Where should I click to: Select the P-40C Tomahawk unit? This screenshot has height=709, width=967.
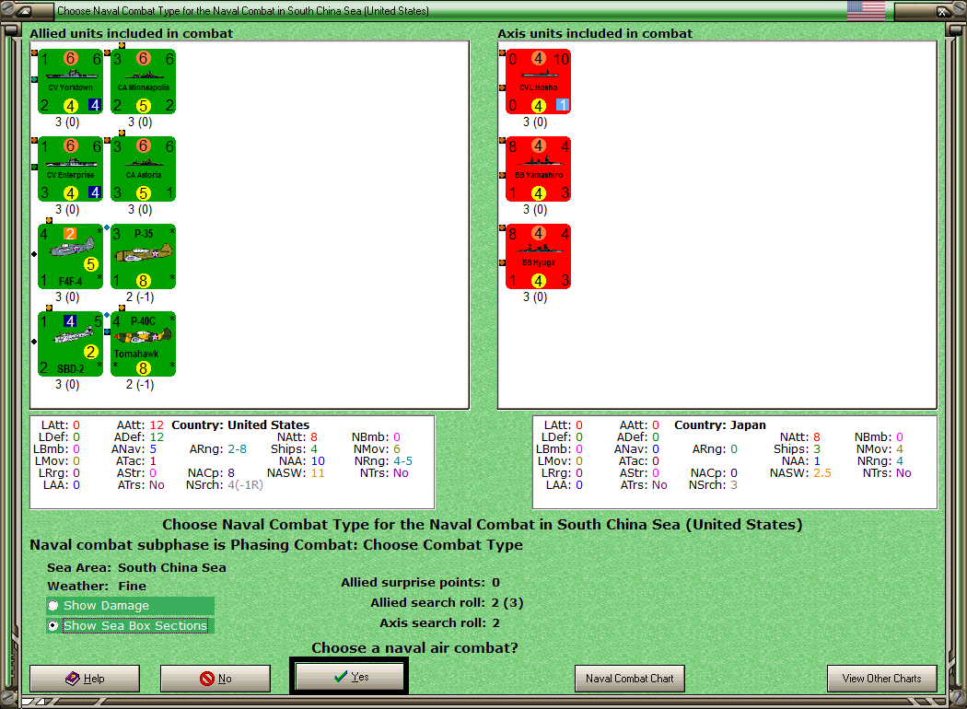pyautogui.click(x=143, y=344)
